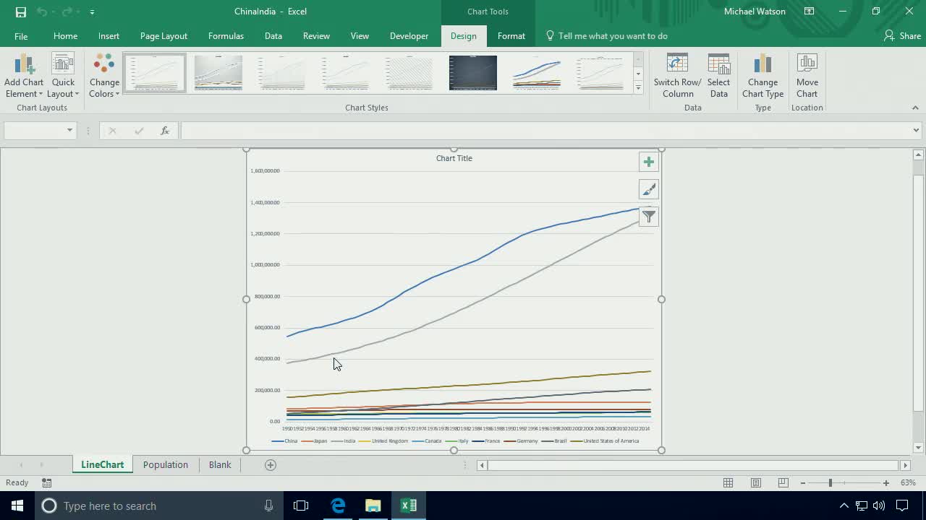
Task: Open the Population sheet tab
Action: point(165,464)
